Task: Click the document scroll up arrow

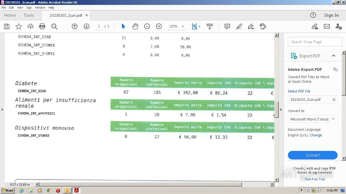Action: coord(277,35)
